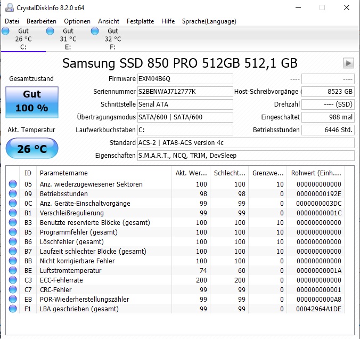Click the Akt. Temperatur label
This screenshot has width=360, height=339.
(x=31, y=130)
